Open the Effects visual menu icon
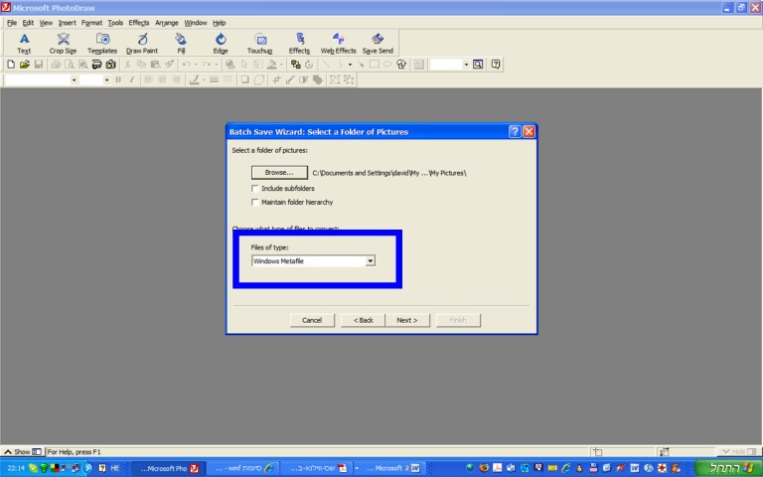The height and width of the screenshot is (477, 763). [299, 43]
